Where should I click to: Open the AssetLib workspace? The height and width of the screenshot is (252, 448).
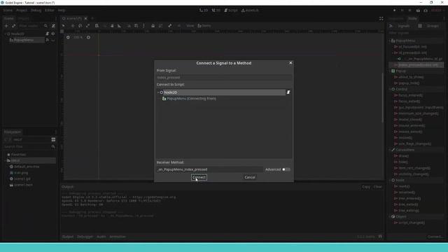click(x=250, y=10)
